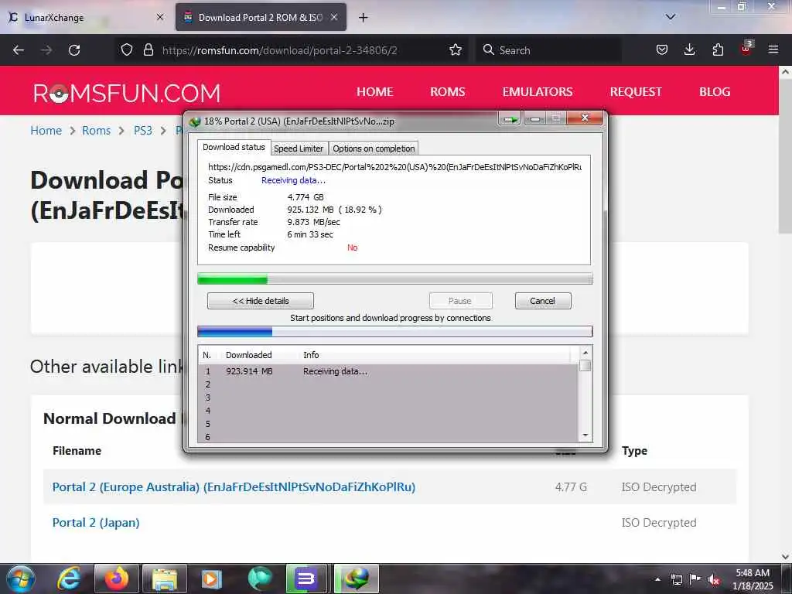Show hidden system tray icons
792x594 pixels.
(657, 579)
